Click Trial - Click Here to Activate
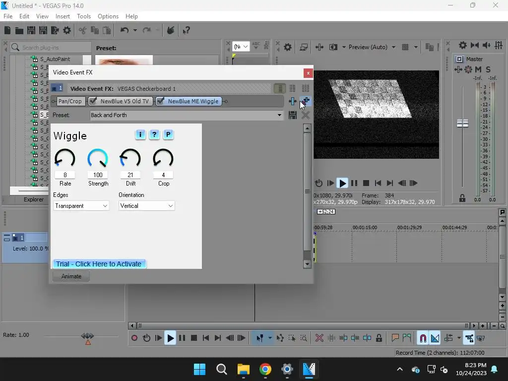 tap(99, 264)
